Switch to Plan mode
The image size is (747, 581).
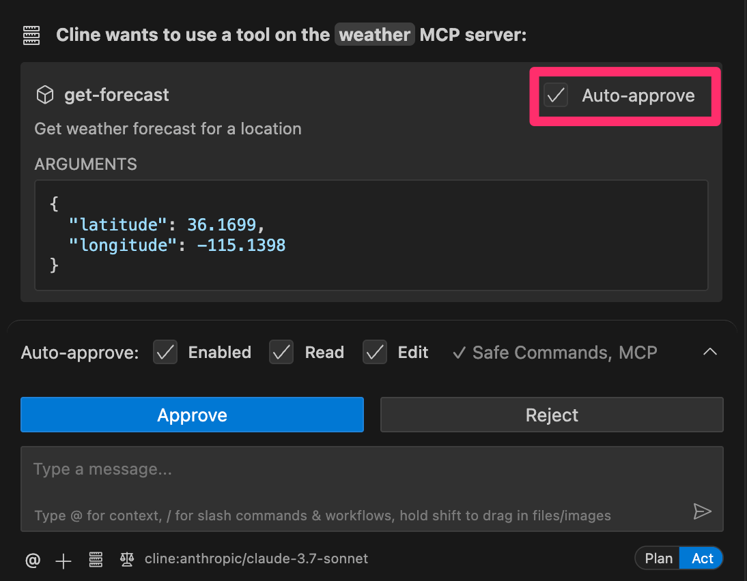coord(658,558)
